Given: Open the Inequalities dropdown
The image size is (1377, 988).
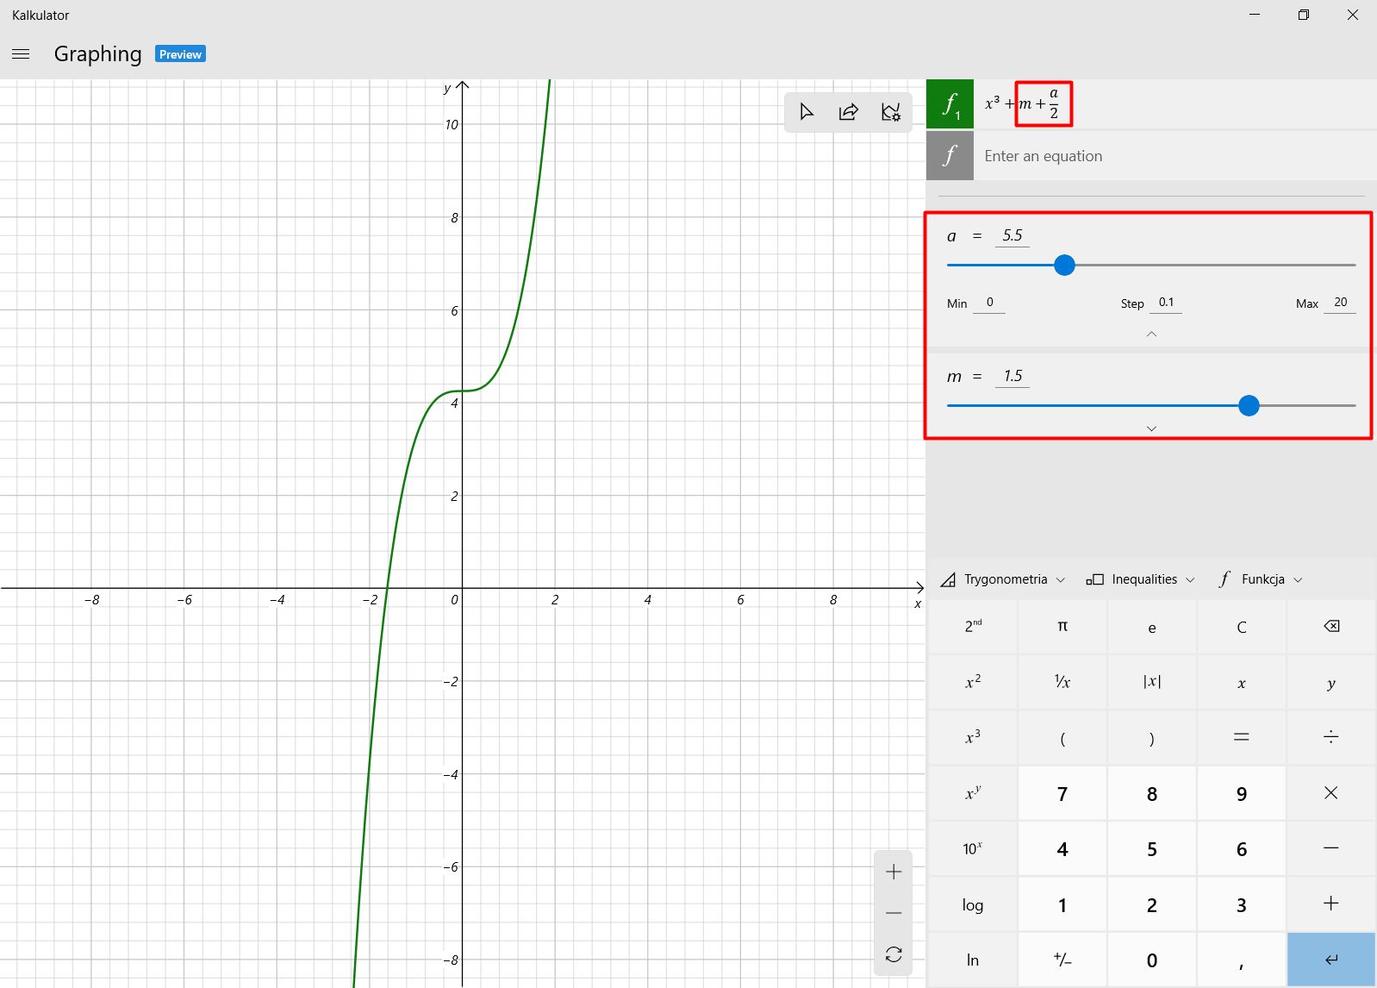Looking at the screenshot, I should tap(1140, 579).
